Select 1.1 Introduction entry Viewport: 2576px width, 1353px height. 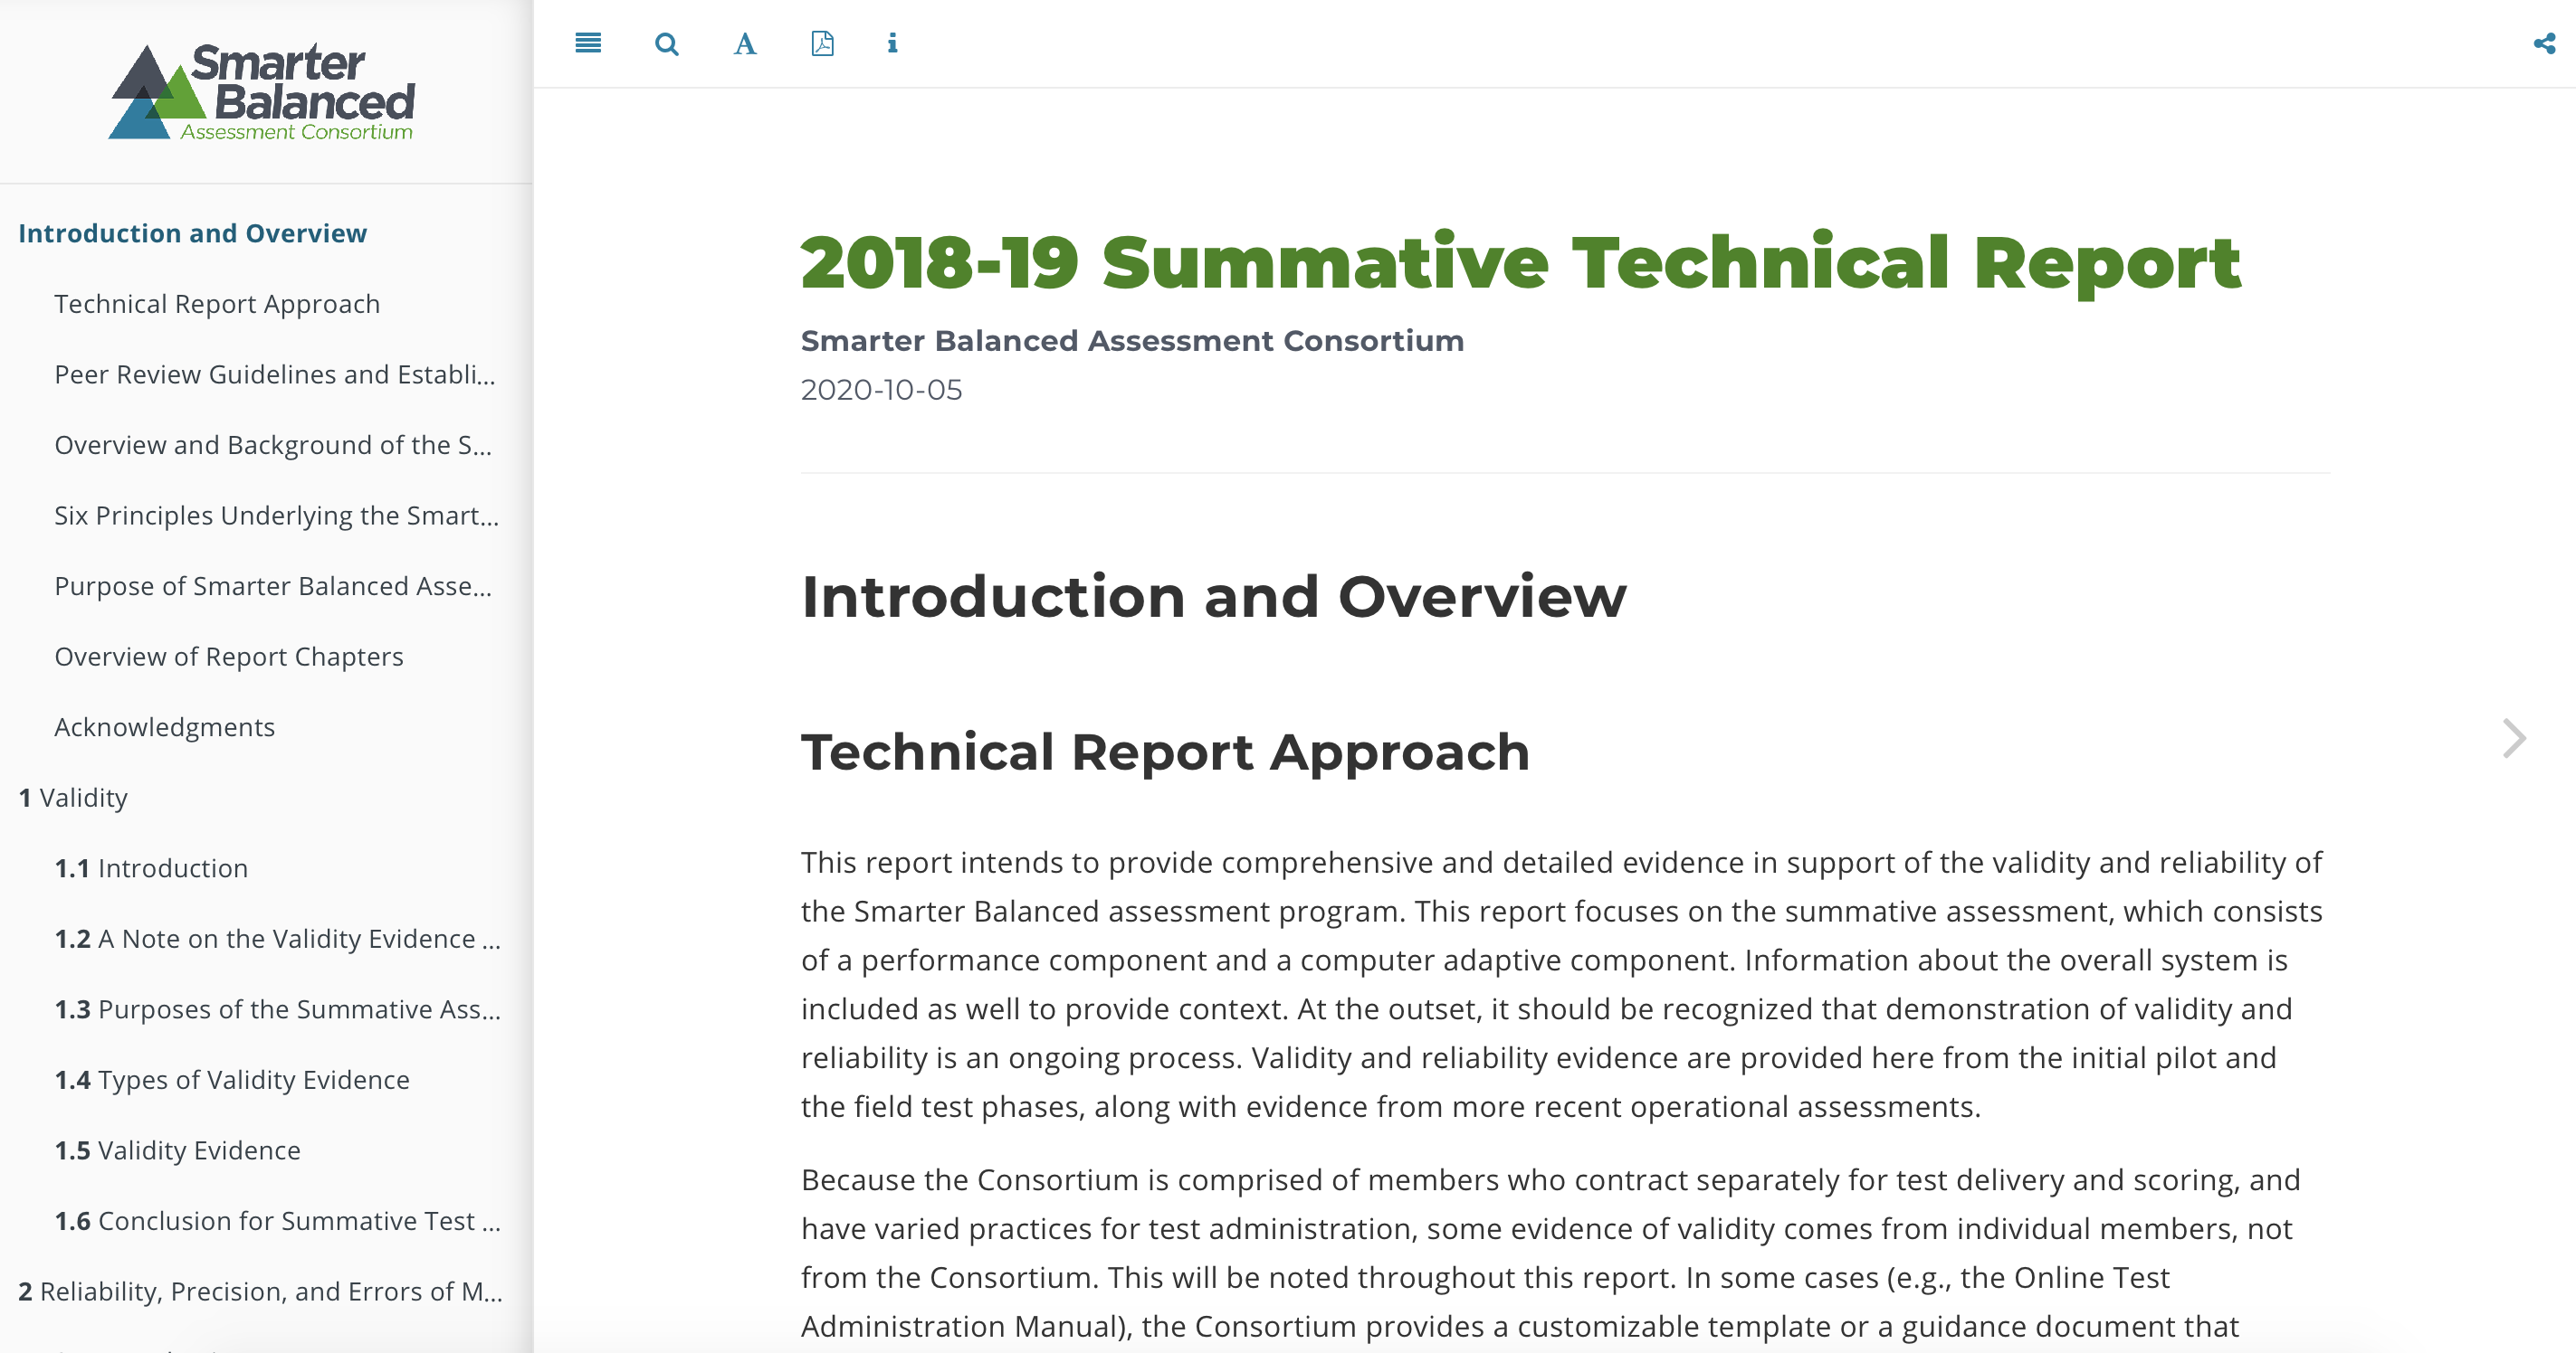tap(152, 867)
